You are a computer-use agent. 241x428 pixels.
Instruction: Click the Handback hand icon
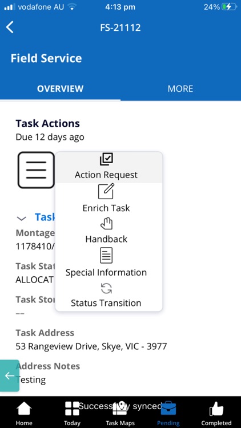click(x=106, y=223)
